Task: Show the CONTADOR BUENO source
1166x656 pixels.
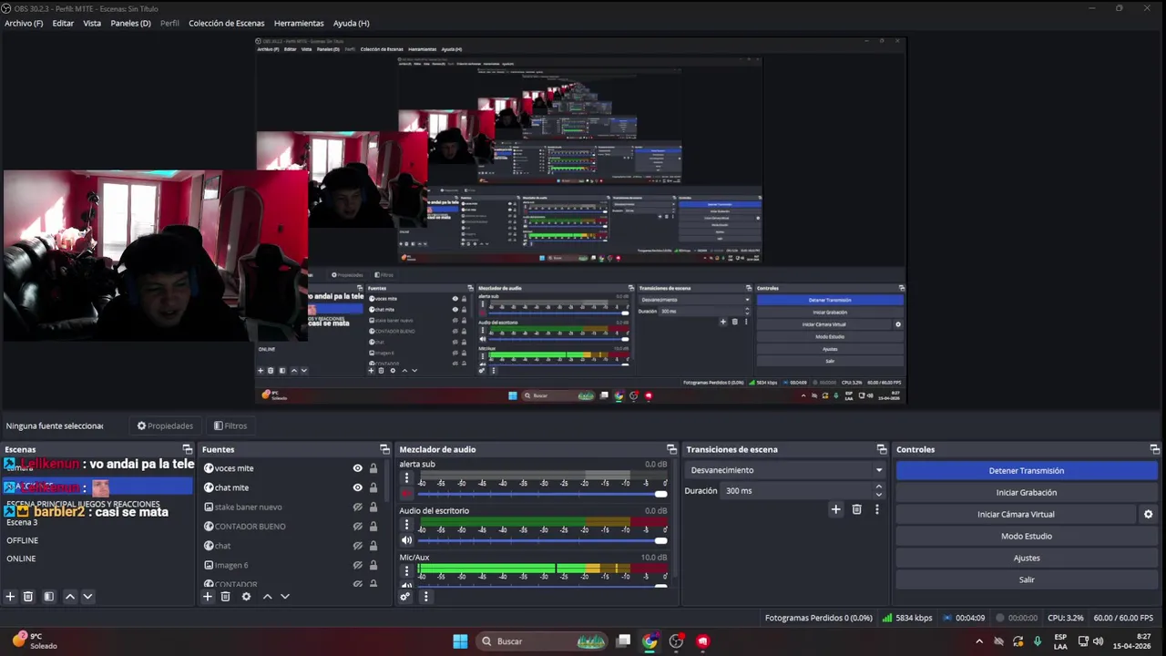Action: point(357,527)
